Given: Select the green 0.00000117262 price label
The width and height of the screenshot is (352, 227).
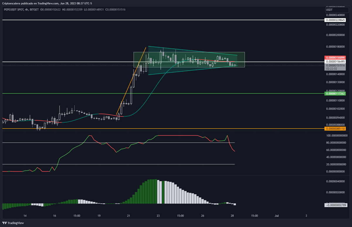Looking at the screenshot, I should tap(335, 93).
